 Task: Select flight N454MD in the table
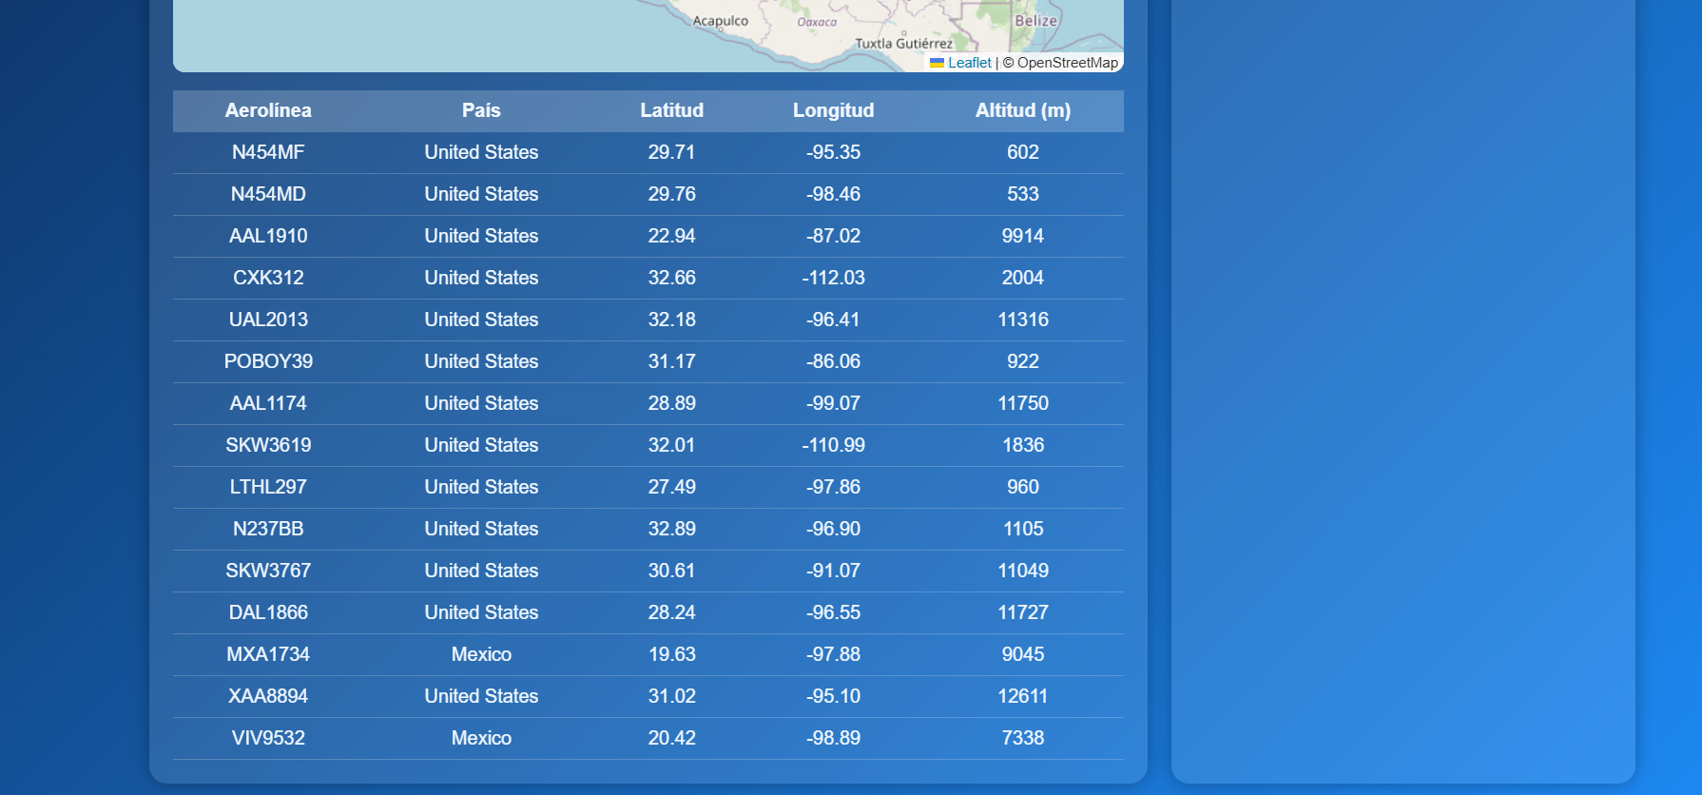pyautogui.click(x=268, y=194)
